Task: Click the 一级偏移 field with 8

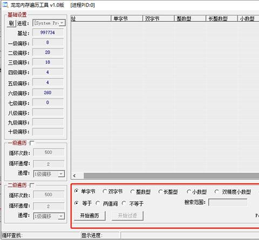Action: click(x=48, y=43)
